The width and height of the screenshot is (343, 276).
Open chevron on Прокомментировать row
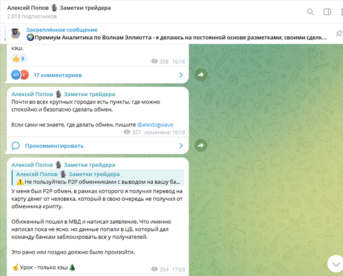click(x=181, y=146)
